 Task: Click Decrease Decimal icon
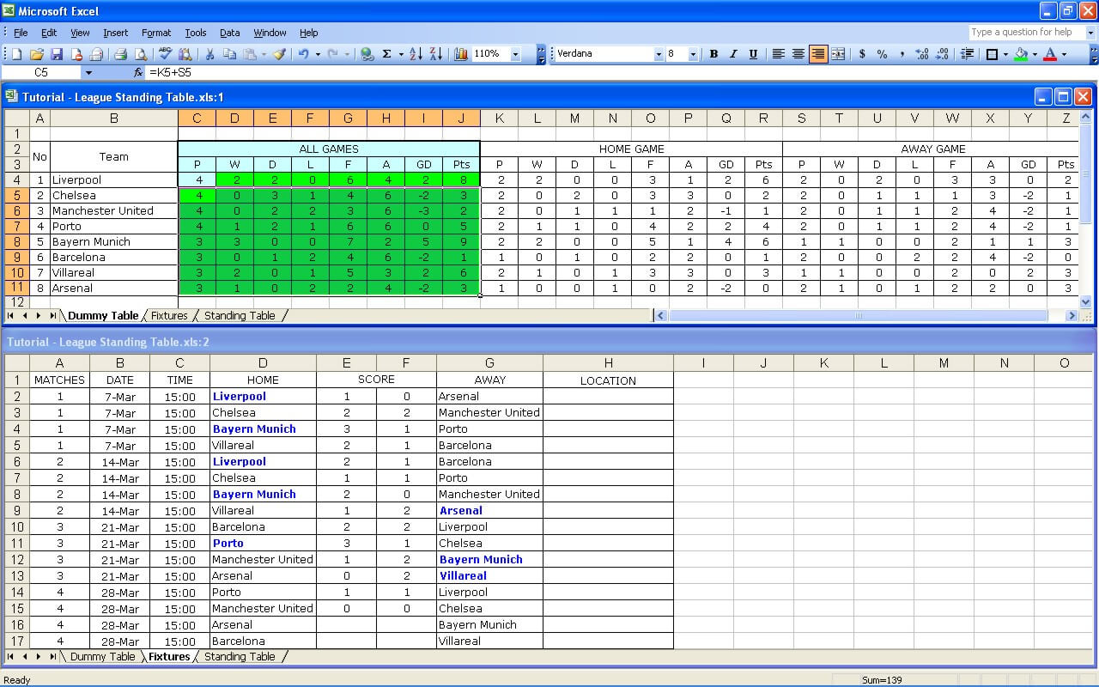(x=942, y=53)
